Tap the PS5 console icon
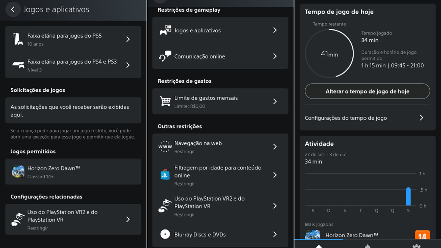Image resolution: width=441 pixels, height=248 pixels. click(18, 39)
